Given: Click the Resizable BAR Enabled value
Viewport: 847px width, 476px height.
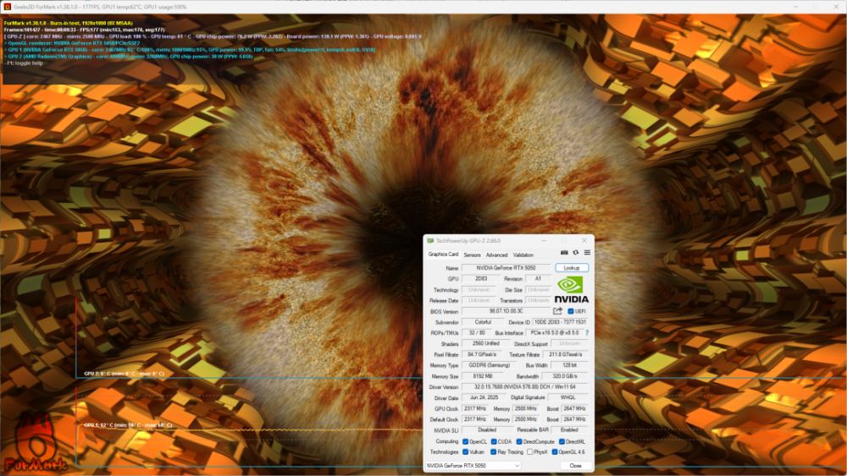Looking at the screenshot, I should (569, 430).
